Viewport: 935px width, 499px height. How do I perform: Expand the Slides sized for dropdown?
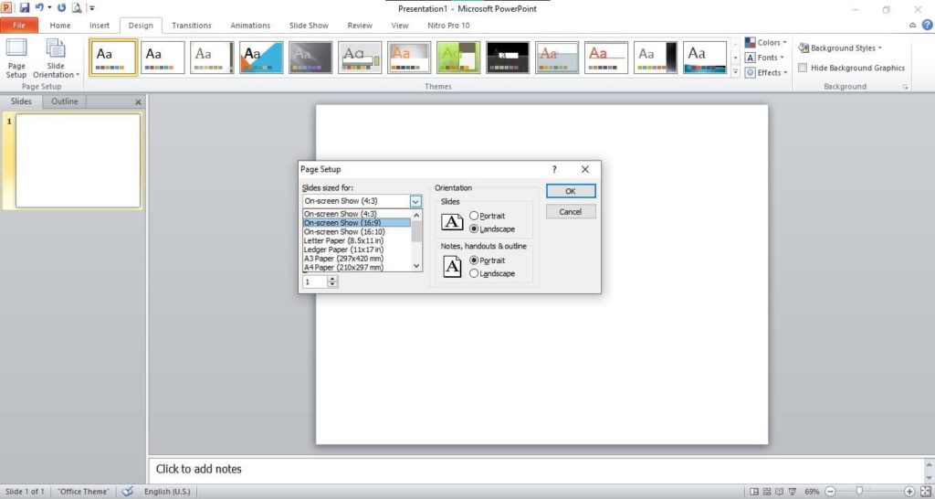click(x=415, y=201)
